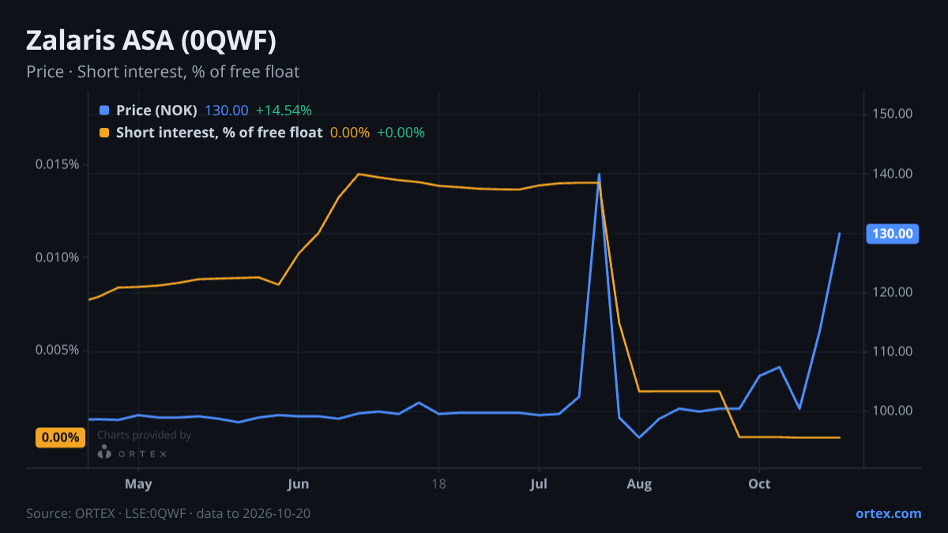Viewport: 948px width, 533px height.
Task: Click the blue 130.00 price axis tag
Action: coord(893,234)
